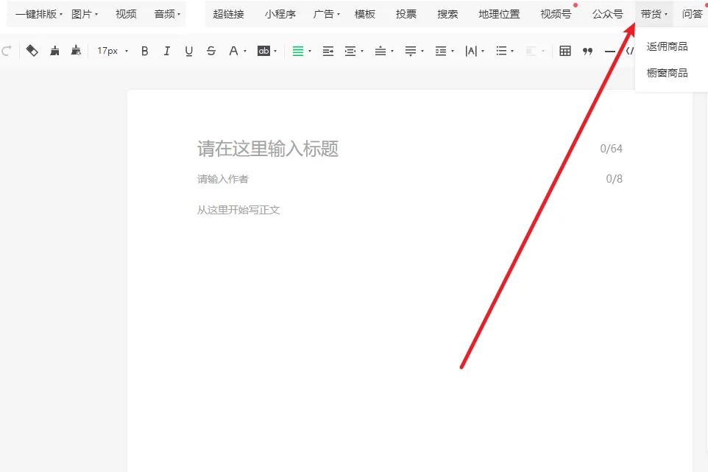Image resolution: width=708 pixels, height=472 pixels.
Task: Open the bullet list dropdown
Action: click(x=505, y=51)
